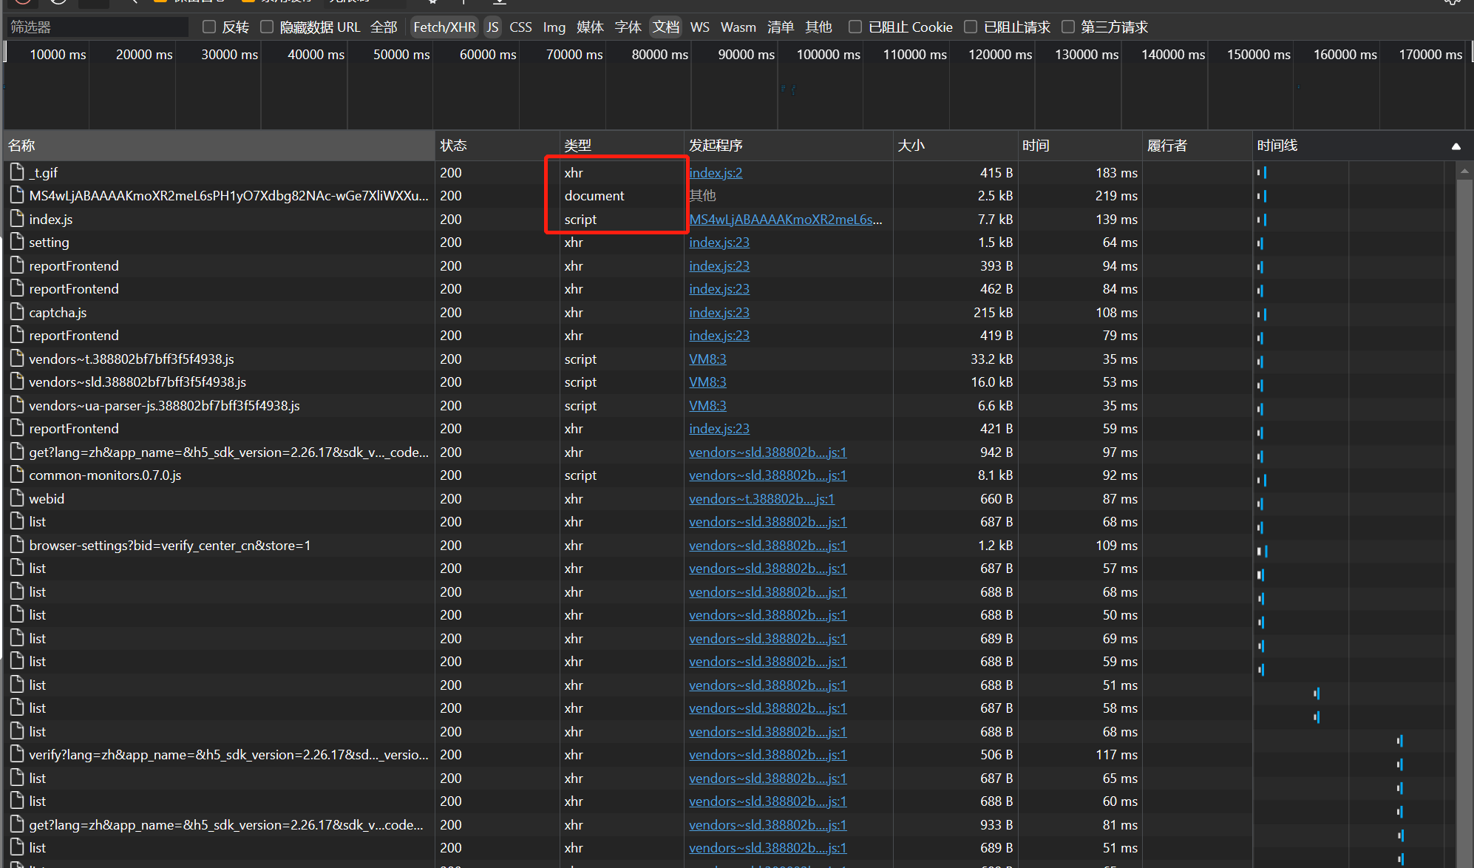Click the file icon beside index.js row
The width and height of the screenshot is (1474, 868).
[x=17, y=219]
